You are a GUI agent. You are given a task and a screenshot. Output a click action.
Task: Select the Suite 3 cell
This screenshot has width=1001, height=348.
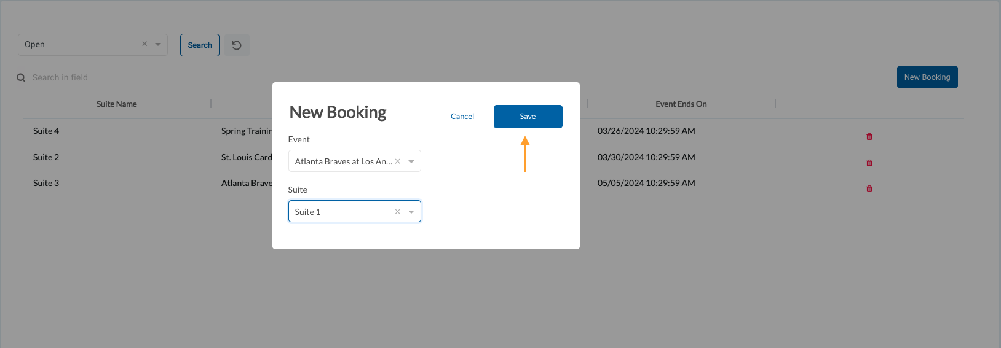coord(46,183)
